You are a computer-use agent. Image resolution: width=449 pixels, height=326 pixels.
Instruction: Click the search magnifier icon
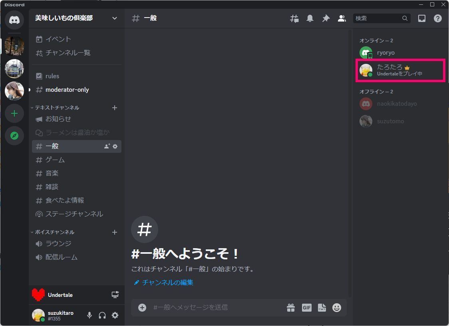[x=405, y=18]
